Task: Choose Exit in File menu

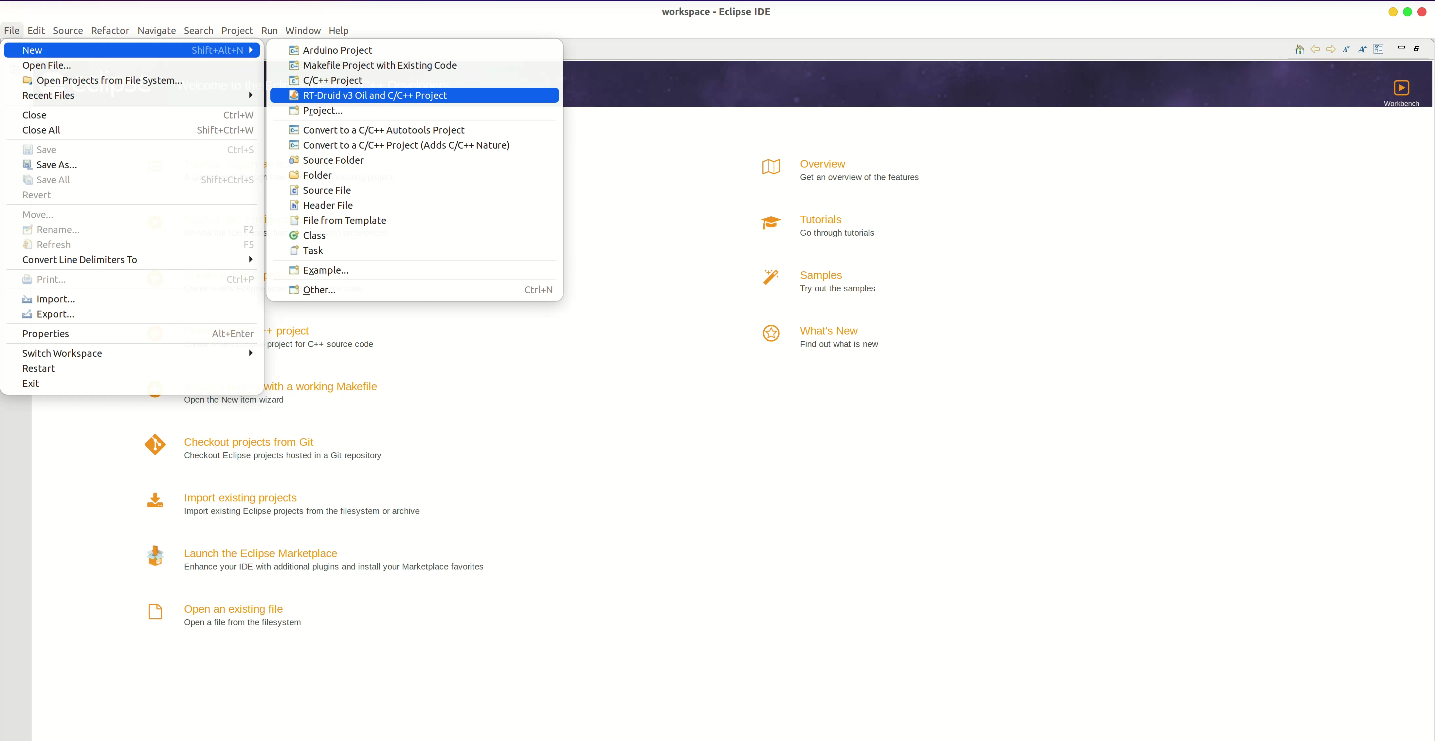Action: [x=132, y=383]
